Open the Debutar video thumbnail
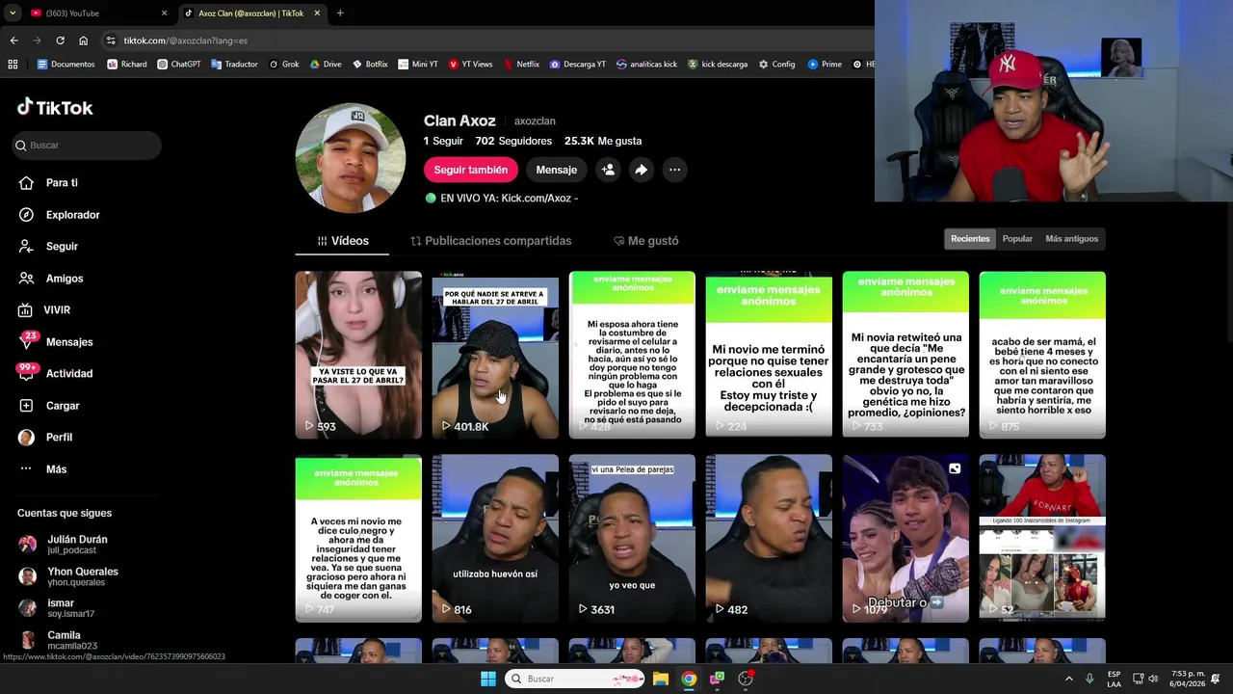 coord(905,539)
